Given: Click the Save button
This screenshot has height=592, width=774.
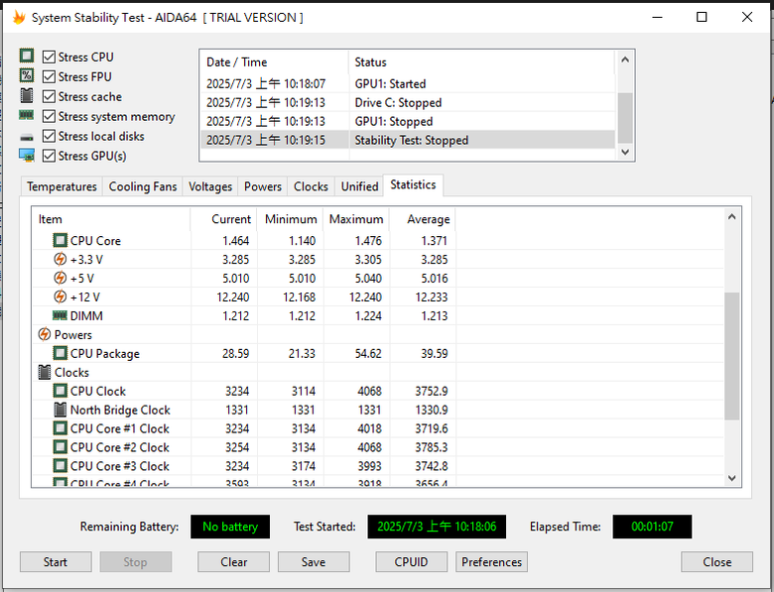Looking at the screenshot, I should click(x=314, y=562).
